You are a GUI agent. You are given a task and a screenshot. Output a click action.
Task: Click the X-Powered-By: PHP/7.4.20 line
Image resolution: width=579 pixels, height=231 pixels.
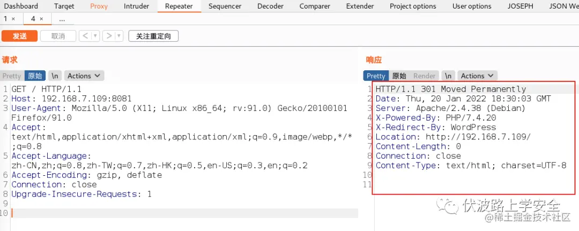(436, 118)
